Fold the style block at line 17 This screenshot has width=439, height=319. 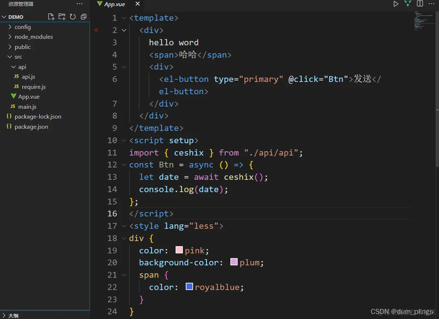pyautogui.click(x=124, y=226)
